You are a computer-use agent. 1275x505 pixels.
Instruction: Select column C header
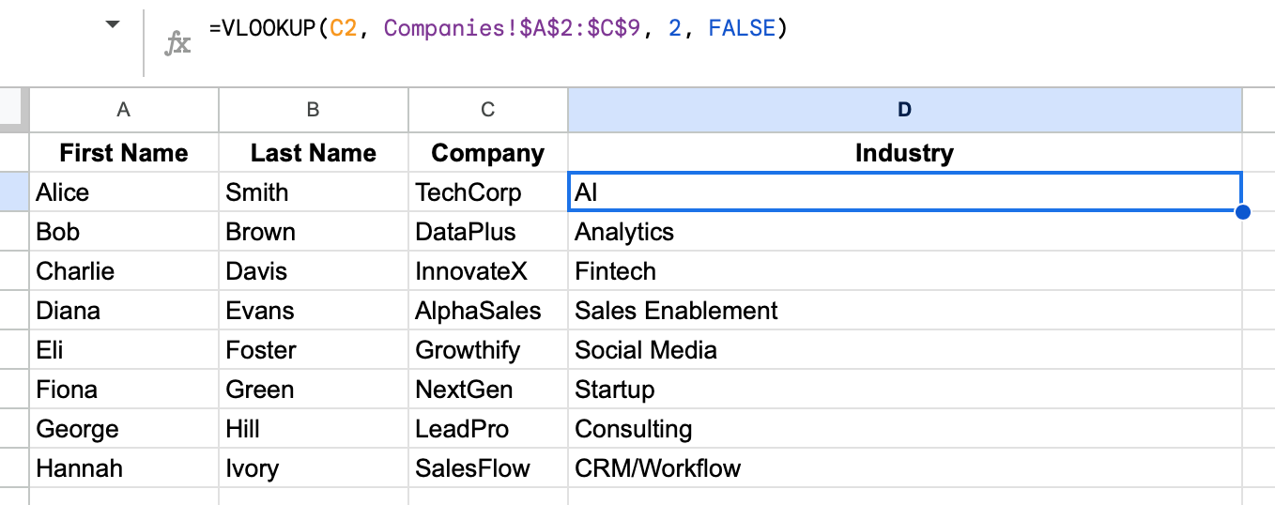click(487, 110)
